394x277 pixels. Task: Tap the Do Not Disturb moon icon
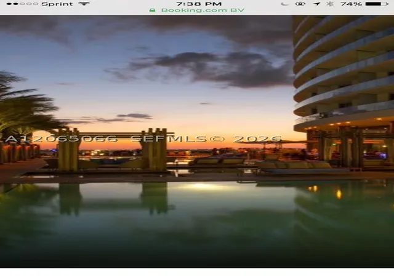284,4
